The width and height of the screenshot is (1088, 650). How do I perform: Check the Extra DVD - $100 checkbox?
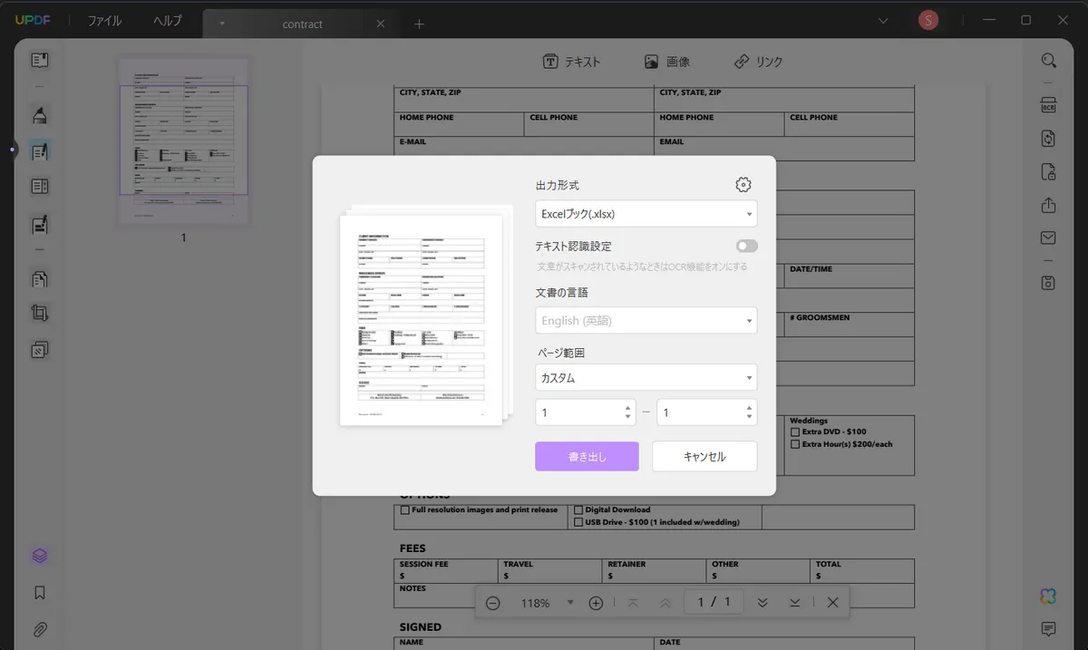795,432
